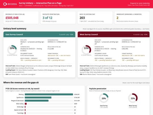
Task: Click the Tandridge revenue bar
Action: pyautogui.click(x=25, y=113)
